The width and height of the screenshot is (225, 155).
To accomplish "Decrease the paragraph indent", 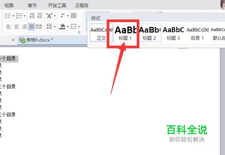I will 32,16.
